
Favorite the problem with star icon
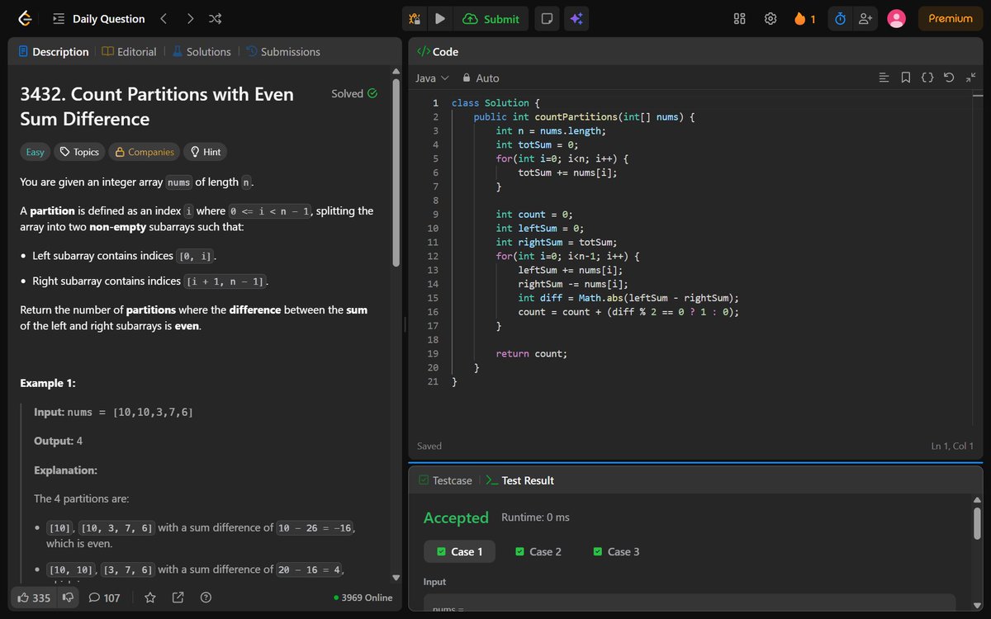[149, 598]
